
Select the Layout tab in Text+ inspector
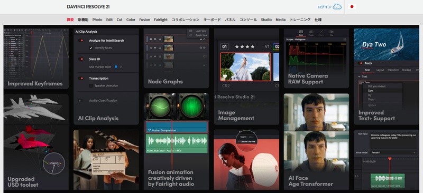(380, 70)
